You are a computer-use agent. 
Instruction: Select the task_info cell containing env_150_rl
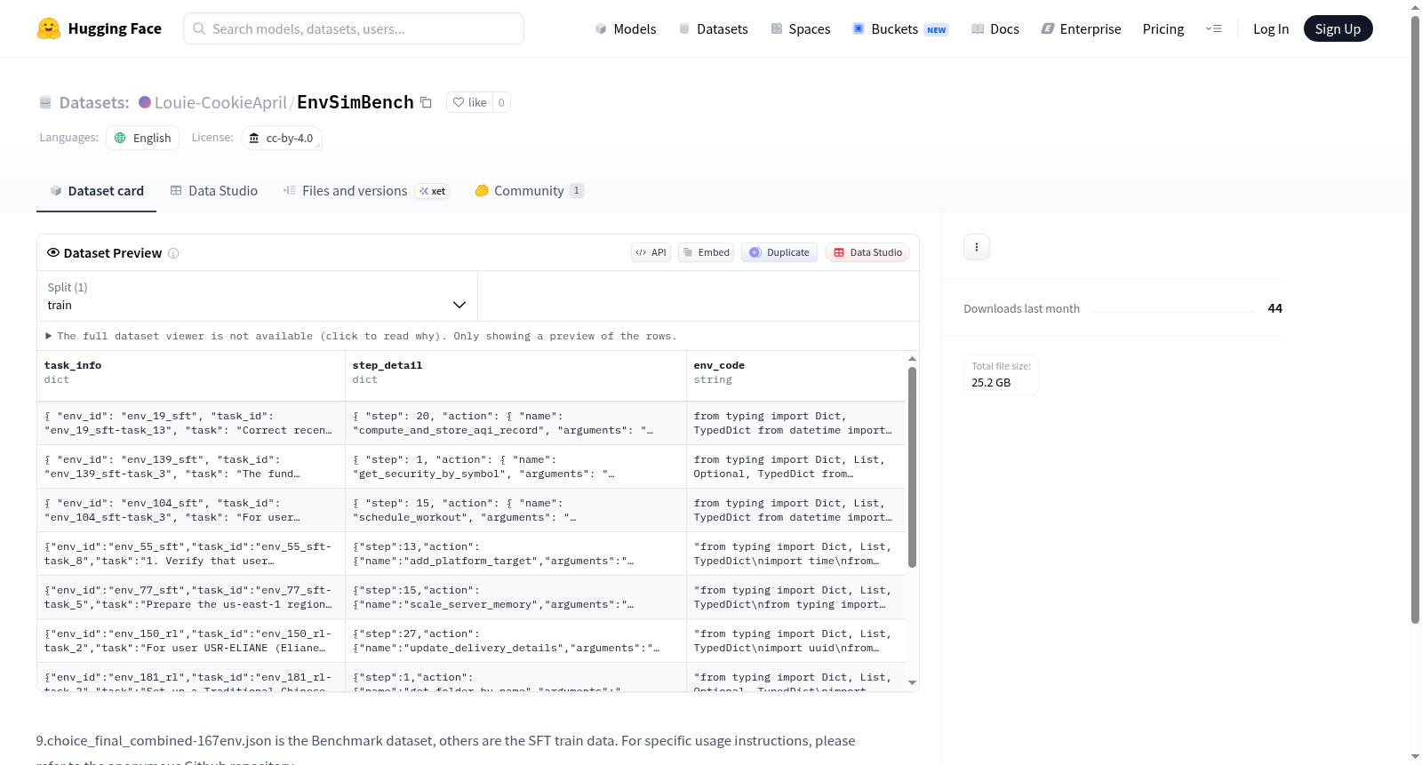click(x=191, y=641)
